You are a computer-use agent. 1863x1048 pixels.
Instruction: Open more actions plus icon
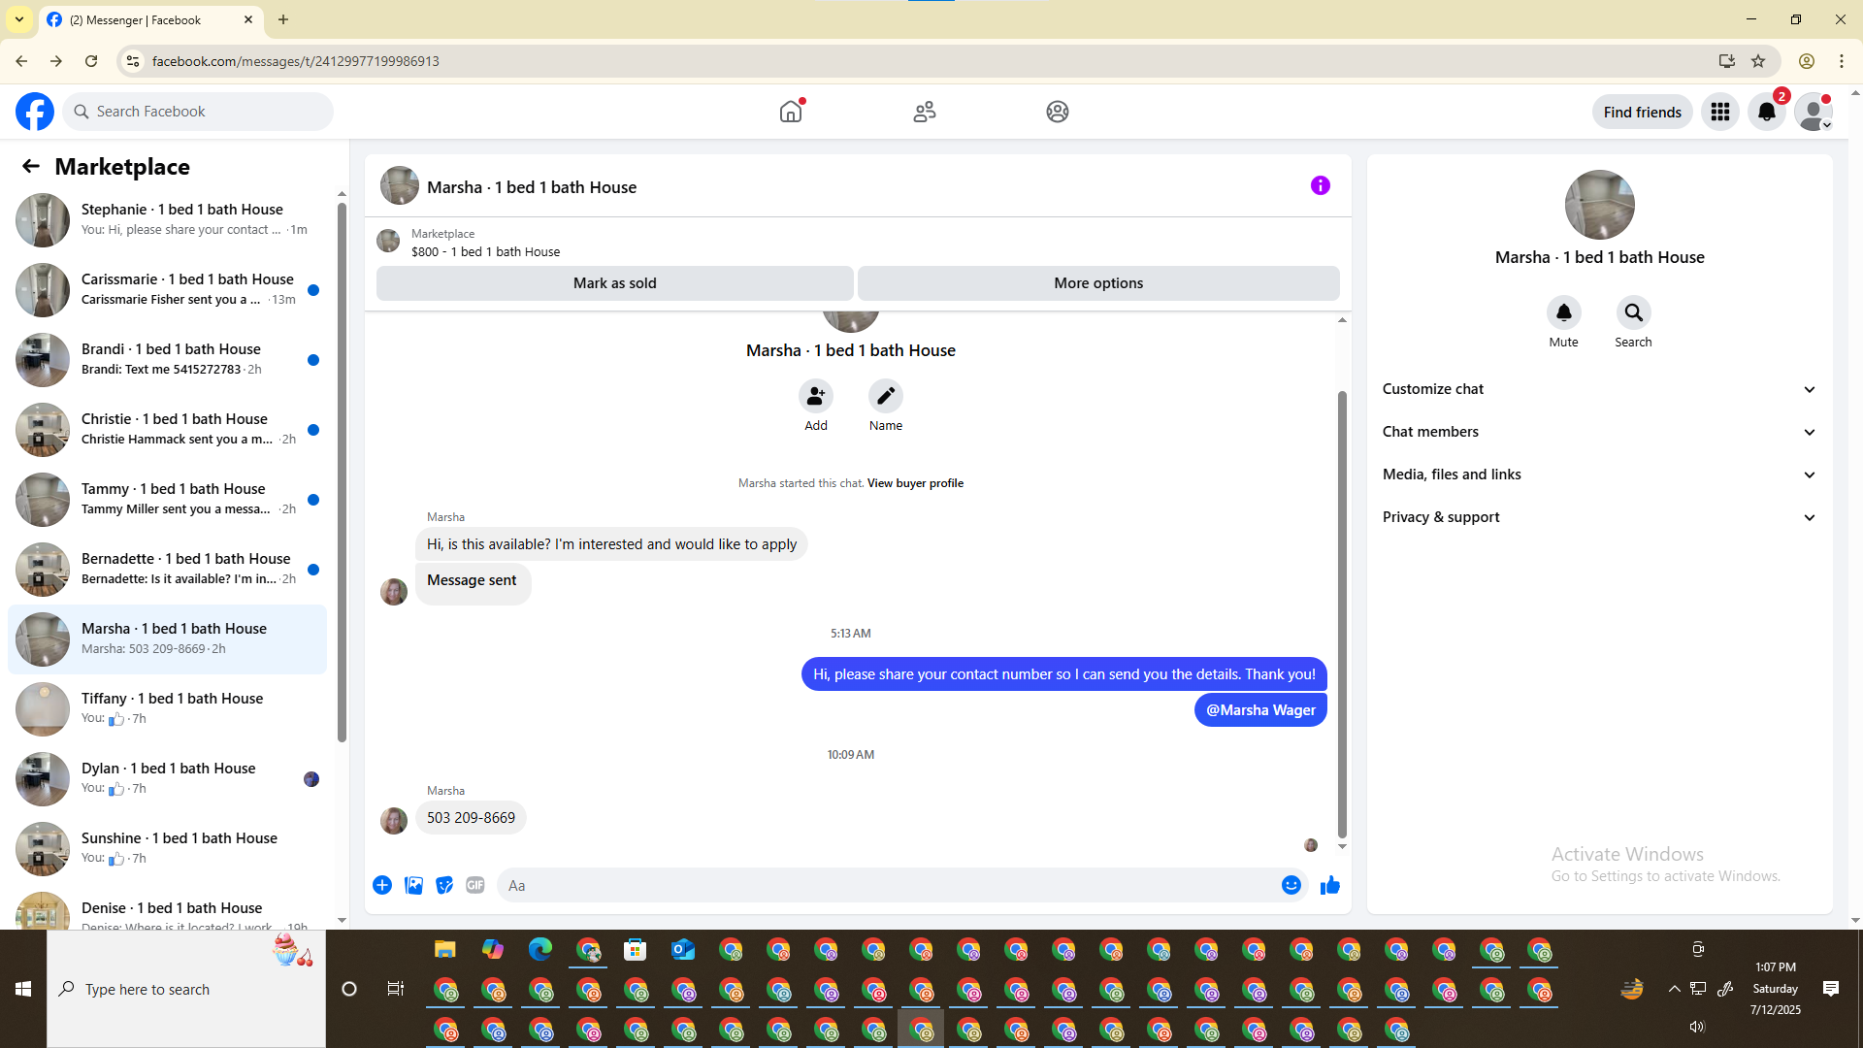(x=382, y=885)
